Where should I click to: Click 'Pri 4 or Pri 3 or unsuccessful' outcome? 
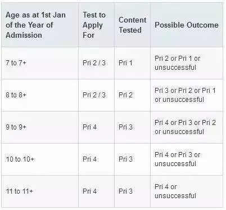[177, 159]
